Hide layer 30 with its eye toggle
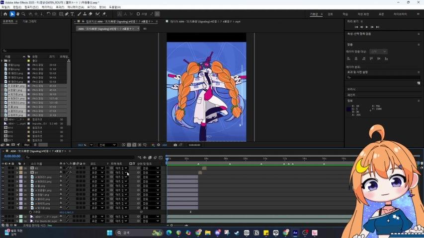This screenshot has height=238, width=424. [2, 177]
